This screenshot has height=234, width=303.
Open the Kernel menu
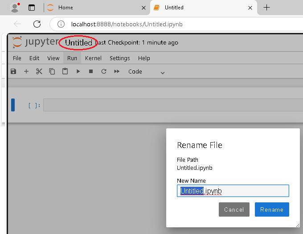(x=93, y=58)
